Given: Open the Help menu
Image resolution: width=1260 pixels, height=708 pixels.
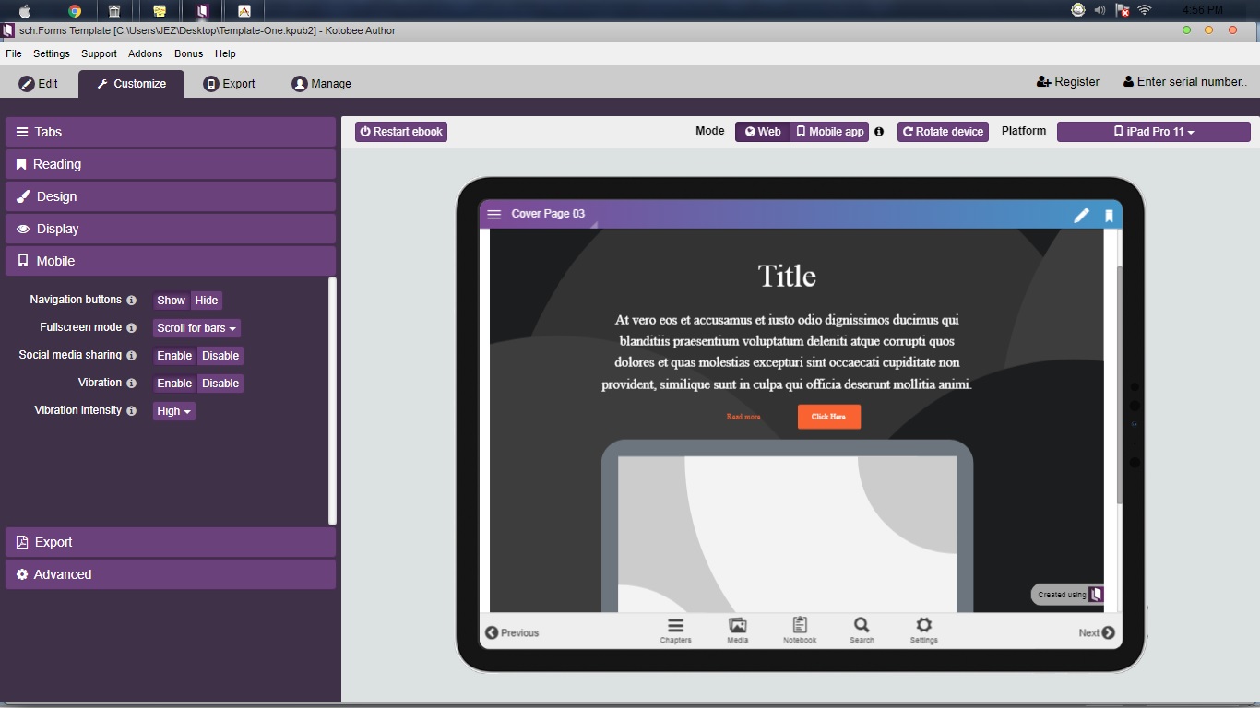Looking at the screenshot, I should tap(225, 53).
